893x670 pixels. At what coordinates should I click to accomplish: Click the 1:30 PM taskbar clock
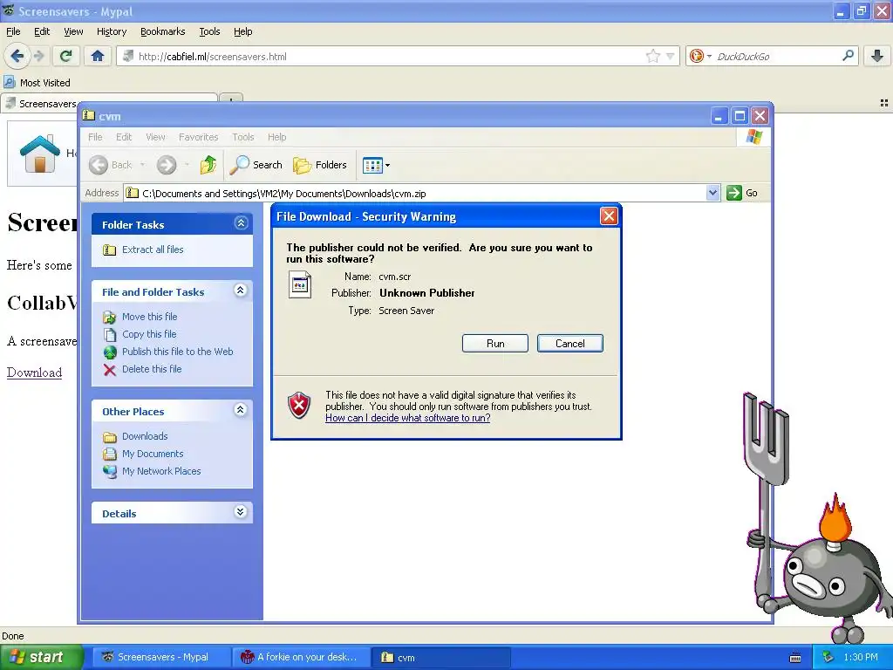tap(861, 658)
